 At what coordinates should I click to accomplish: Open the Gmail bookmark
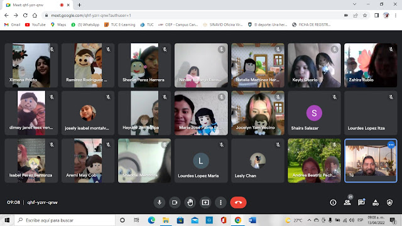[13, 24]
